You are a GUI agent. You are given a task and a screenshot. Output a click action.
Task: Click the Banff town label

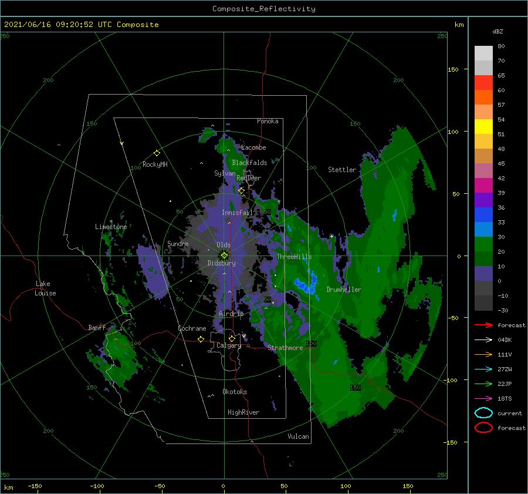(x=97, y=327)
